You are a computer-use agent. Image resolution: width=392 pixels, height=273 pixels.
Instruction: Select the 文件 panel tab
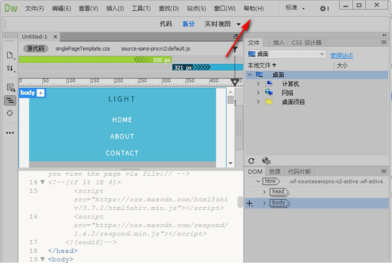[x=254, y=43]
